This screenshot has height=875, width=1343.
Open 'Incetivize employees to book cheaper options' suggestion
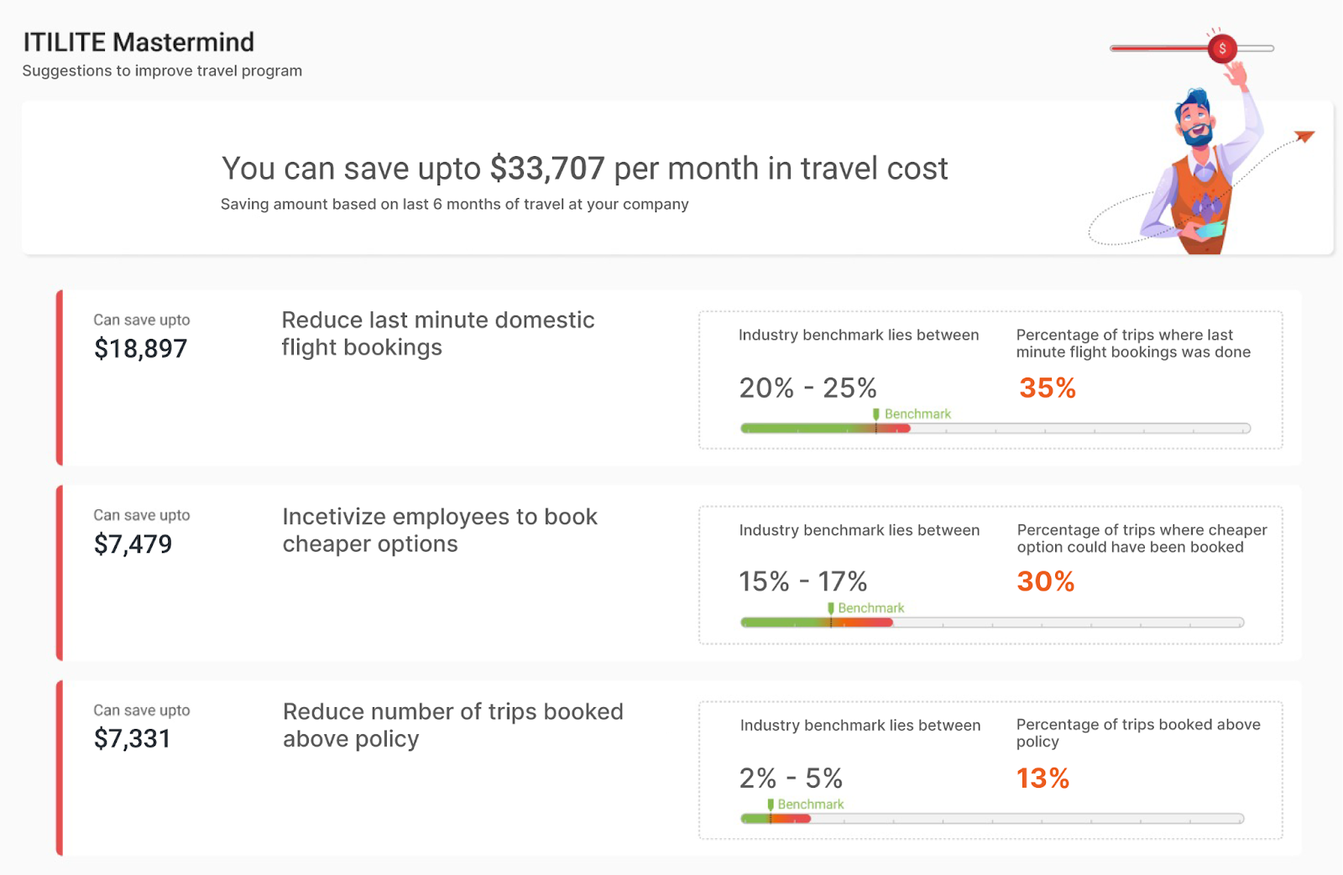tap(439, 529)
